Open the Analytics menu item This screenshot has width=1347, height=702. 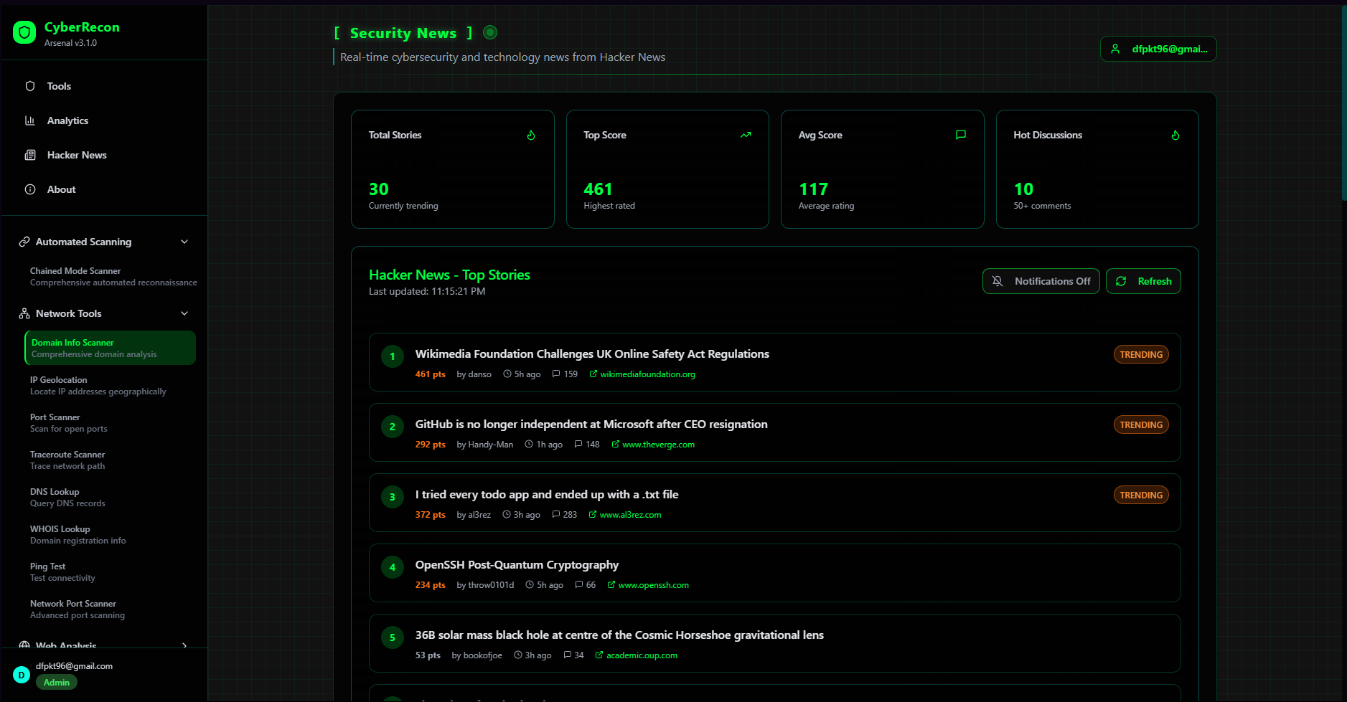[104, 120]
